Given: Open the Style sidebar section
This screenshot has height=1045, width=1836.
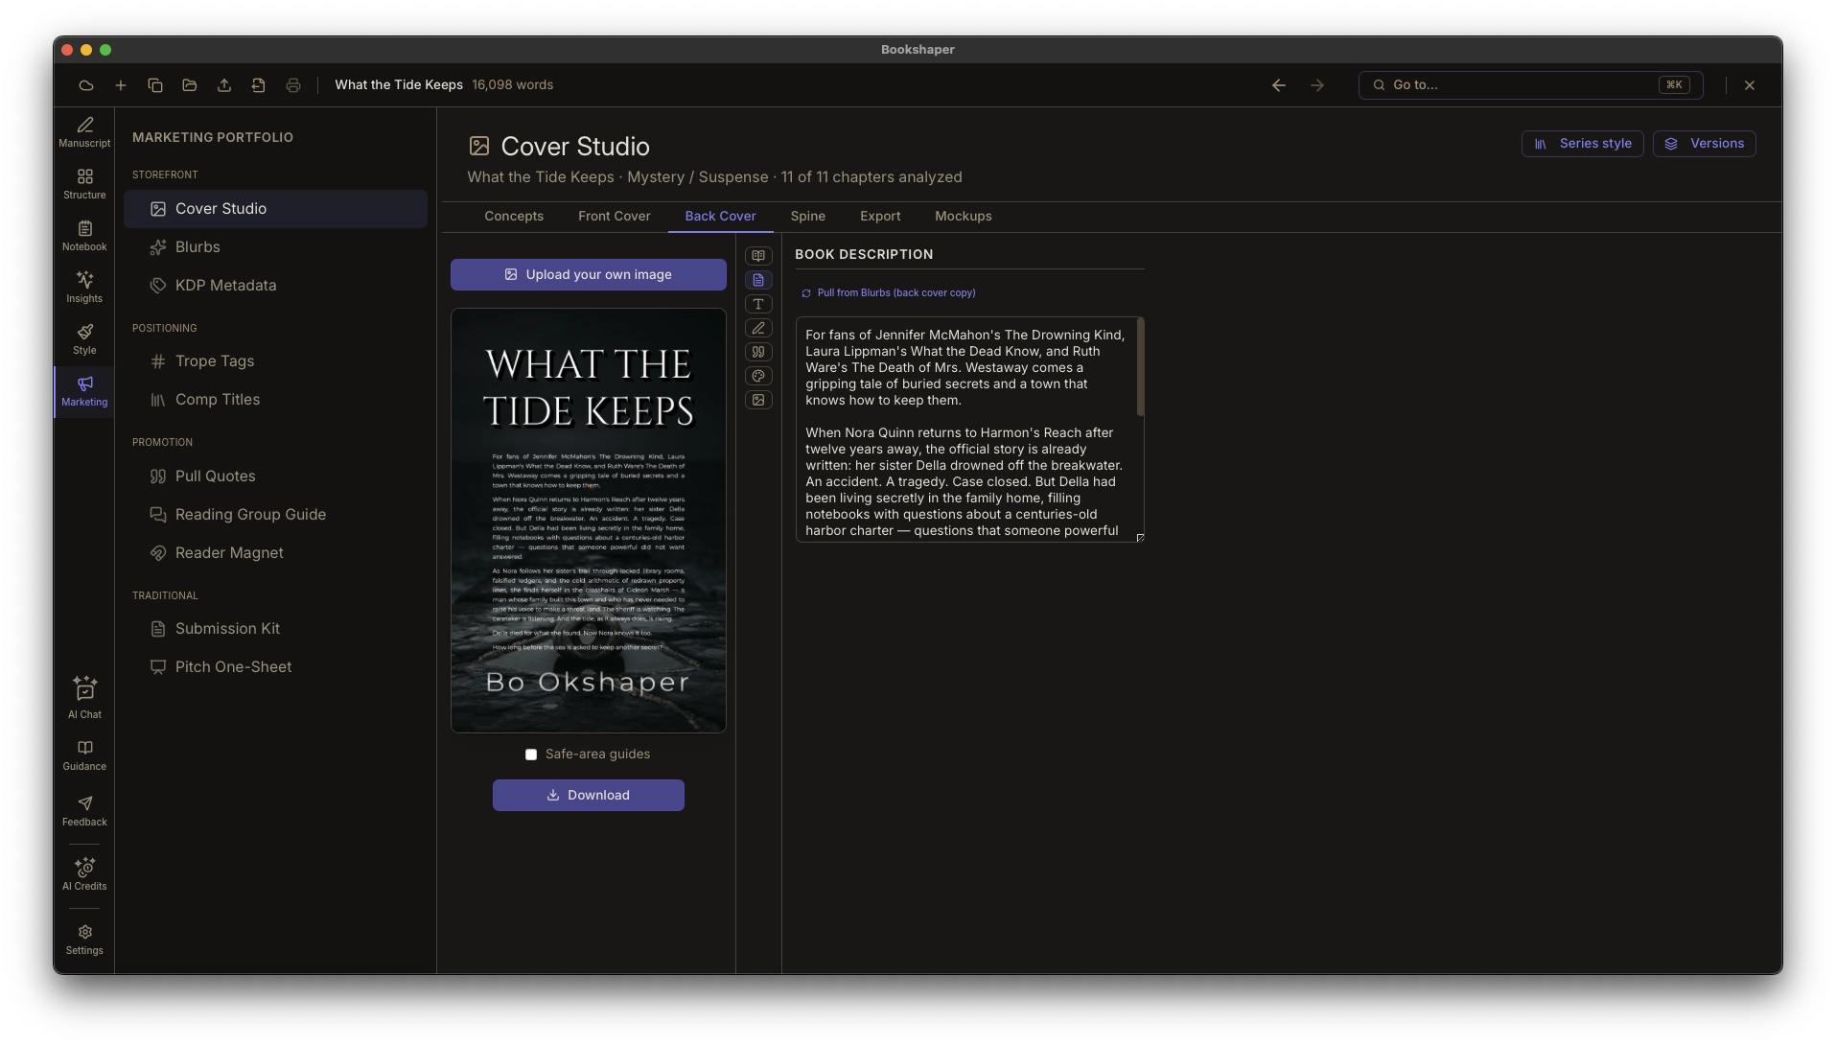Looking at the screenshot, I should tap(84, 338).
